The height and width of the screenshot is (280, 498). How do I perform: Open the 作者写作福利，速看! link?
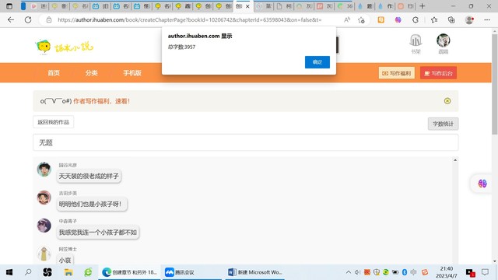coord(102,101)
